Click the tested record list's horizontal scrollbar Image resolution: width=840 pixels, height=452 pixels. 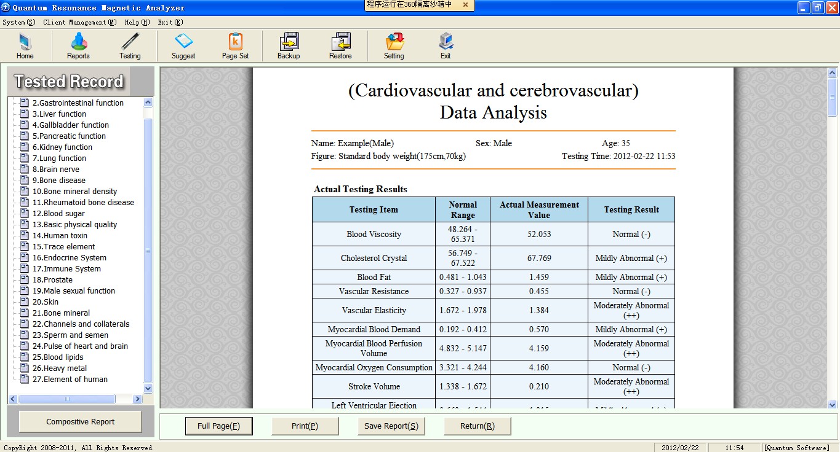pos(67,399)
